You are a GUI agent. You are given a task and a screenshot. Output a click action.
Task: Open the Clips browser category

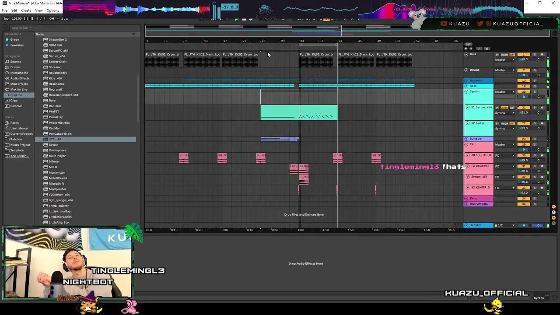click(x=14, y=101)
